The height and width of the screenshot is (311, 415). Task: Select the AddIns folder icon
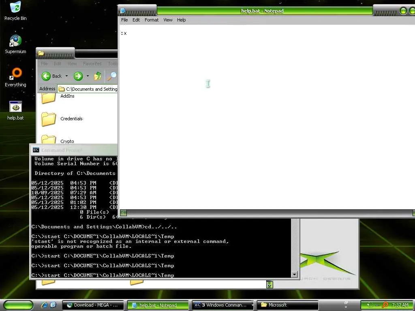[49, 98]
